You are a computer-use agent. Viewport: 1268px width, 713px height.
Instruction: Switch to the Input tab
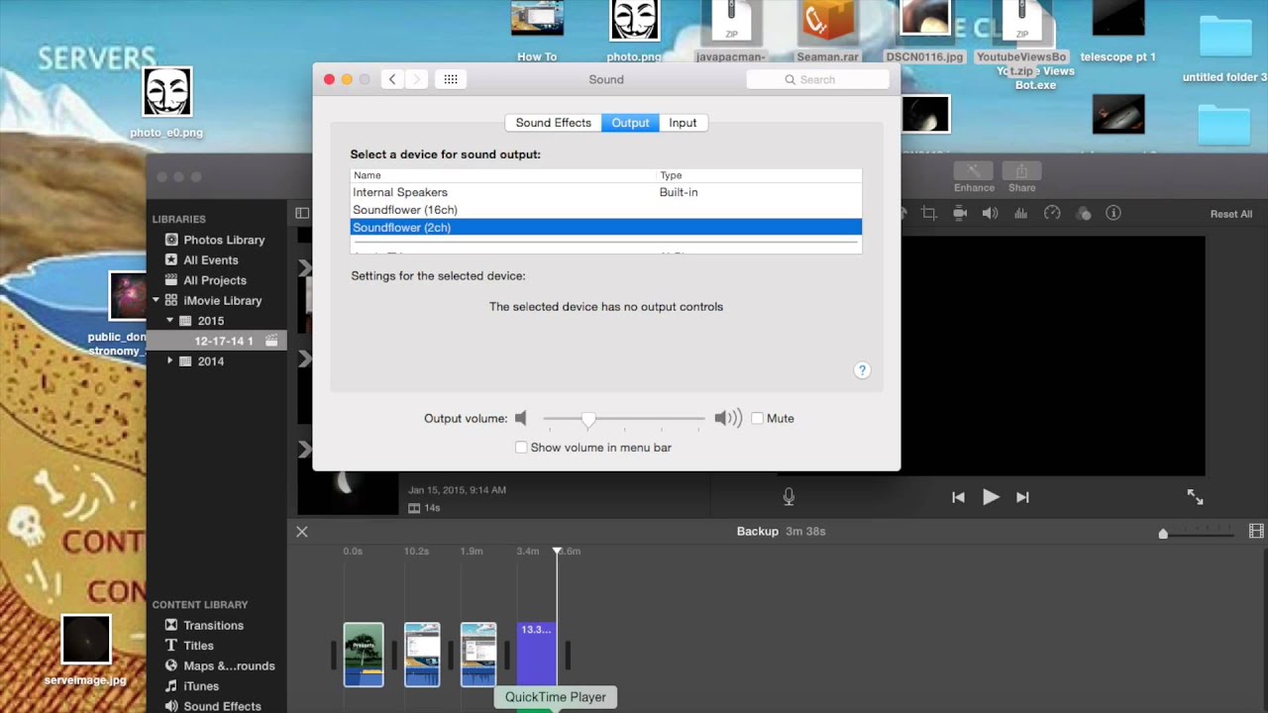(683, 123)
